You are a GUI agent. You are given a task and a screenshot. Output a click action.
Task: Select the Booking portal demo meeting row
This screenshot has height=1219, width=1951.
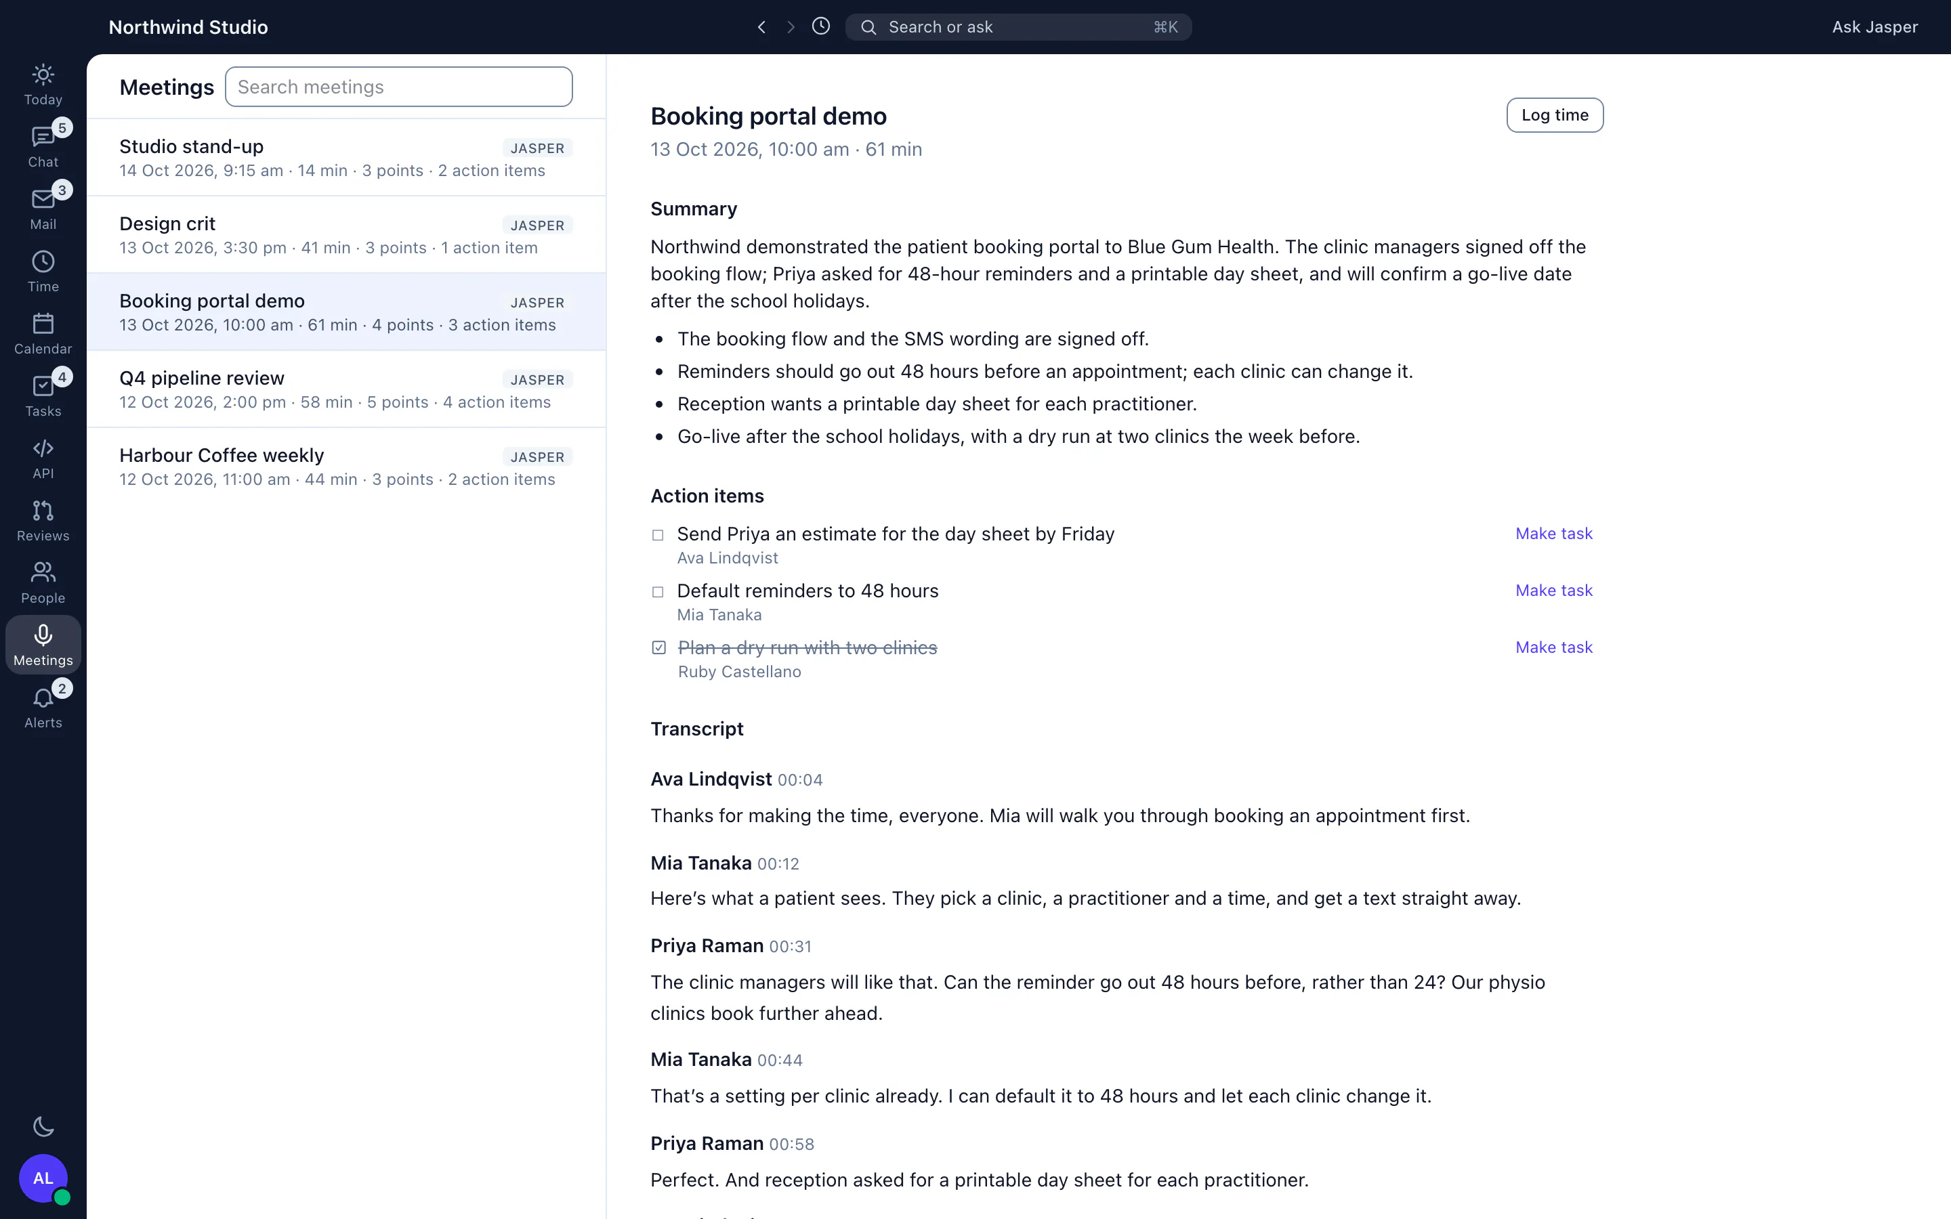pyautogui.click(x=346, y=312)
